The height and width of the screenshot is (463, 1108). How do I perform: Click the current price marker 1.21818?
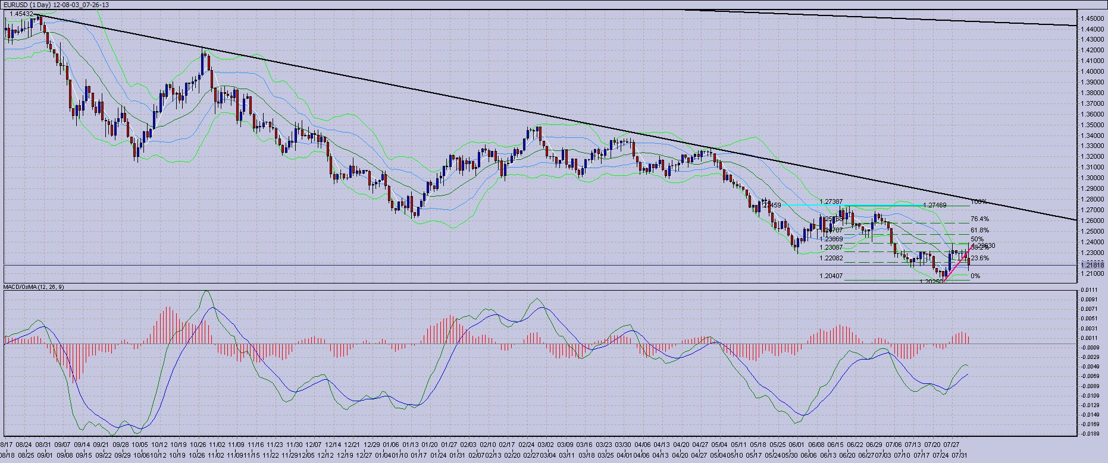tap(1092, 264)
